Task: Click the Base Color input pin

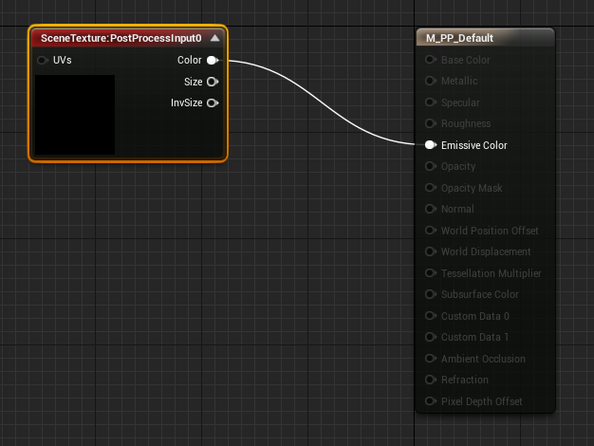Action: (x=431, y=60)
